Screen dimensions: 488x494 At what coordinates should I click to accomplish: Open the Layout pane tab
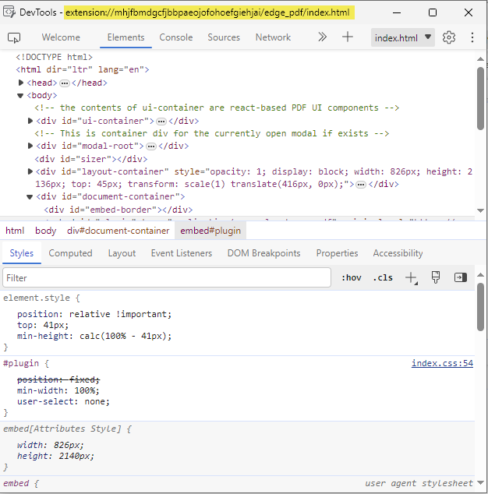tap(122, 253)
